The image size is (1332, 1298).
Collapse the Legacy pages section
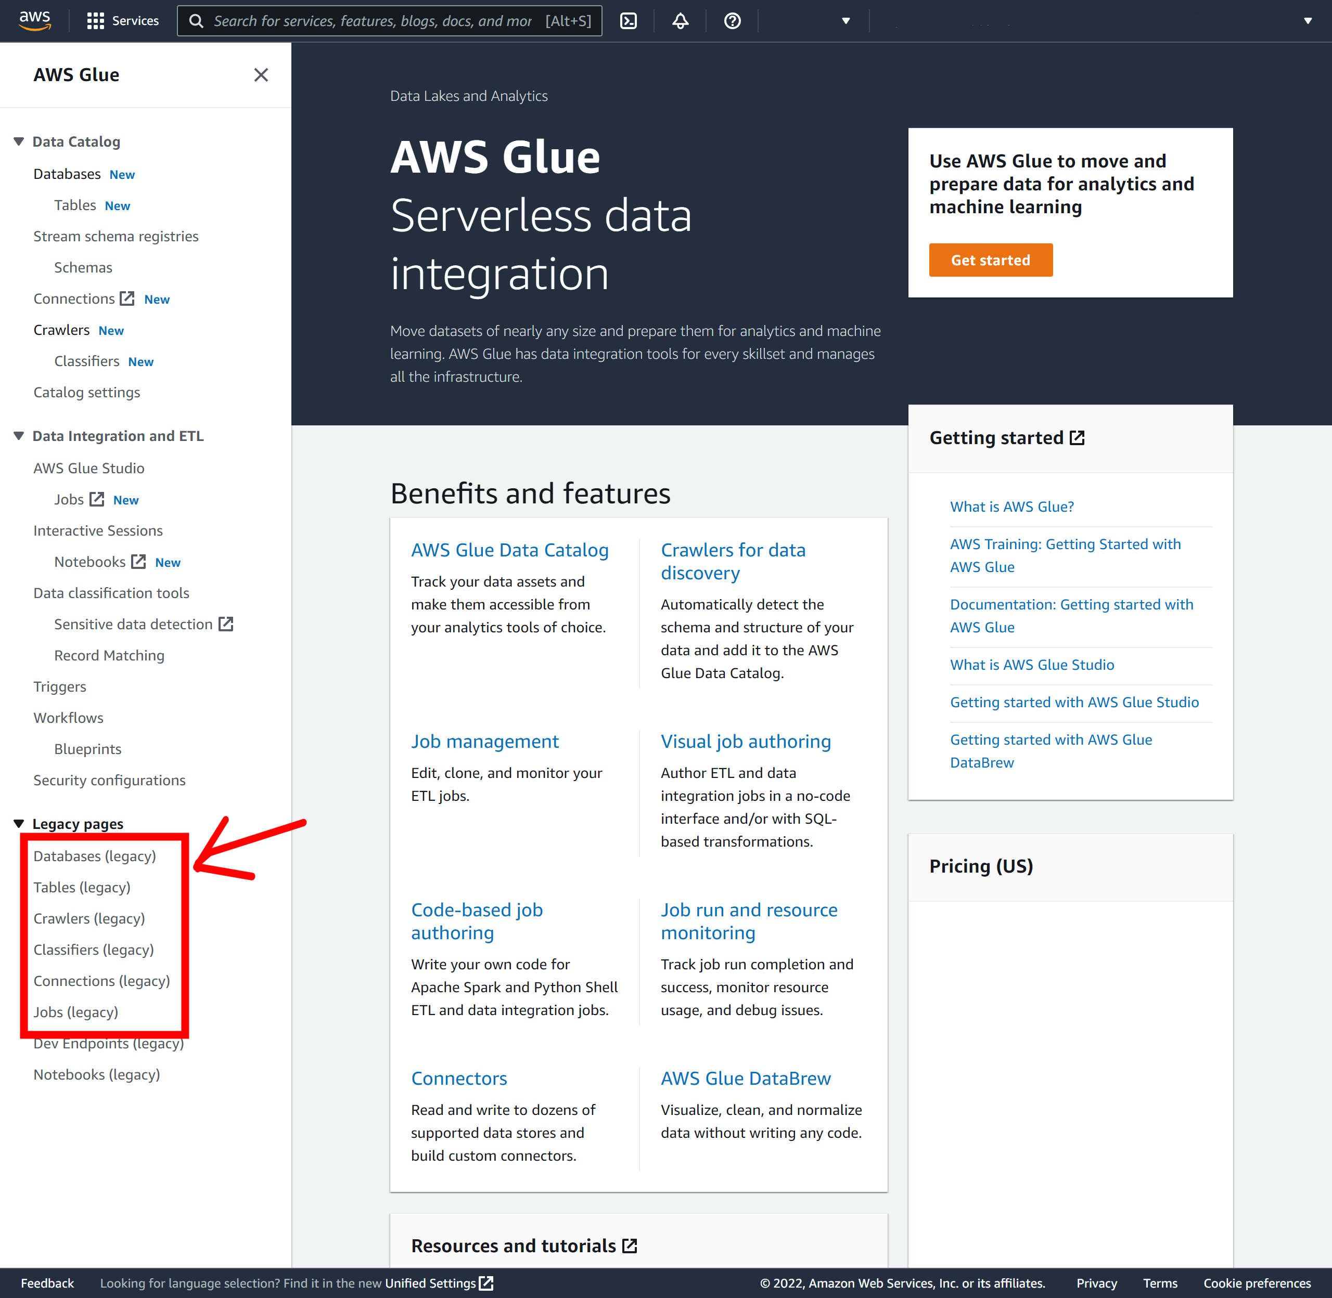point(18,824)
